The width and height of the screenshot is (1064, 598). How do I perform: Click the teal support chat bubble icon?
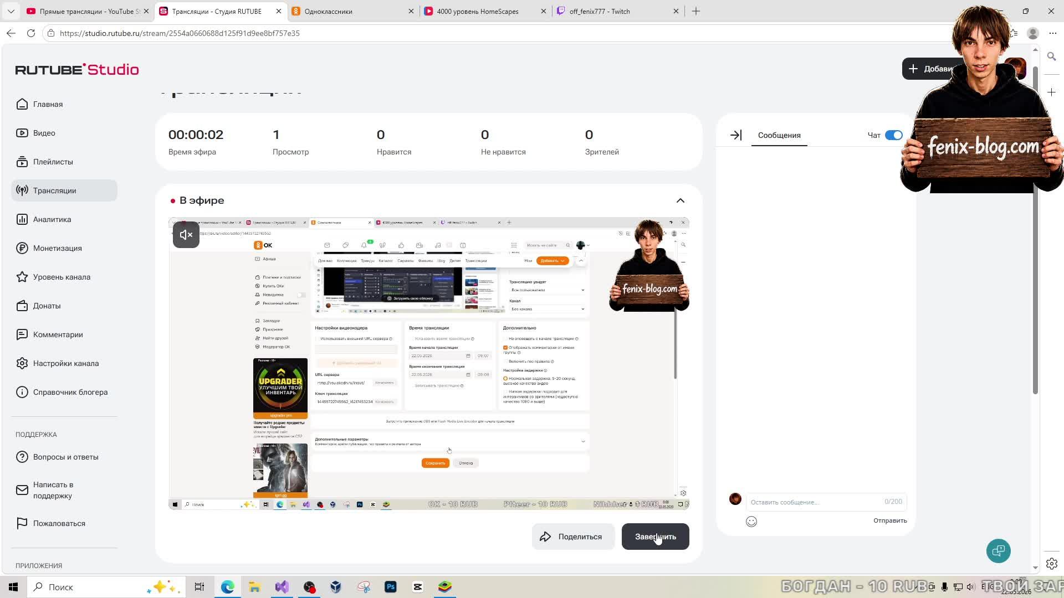tap(999, 551)
